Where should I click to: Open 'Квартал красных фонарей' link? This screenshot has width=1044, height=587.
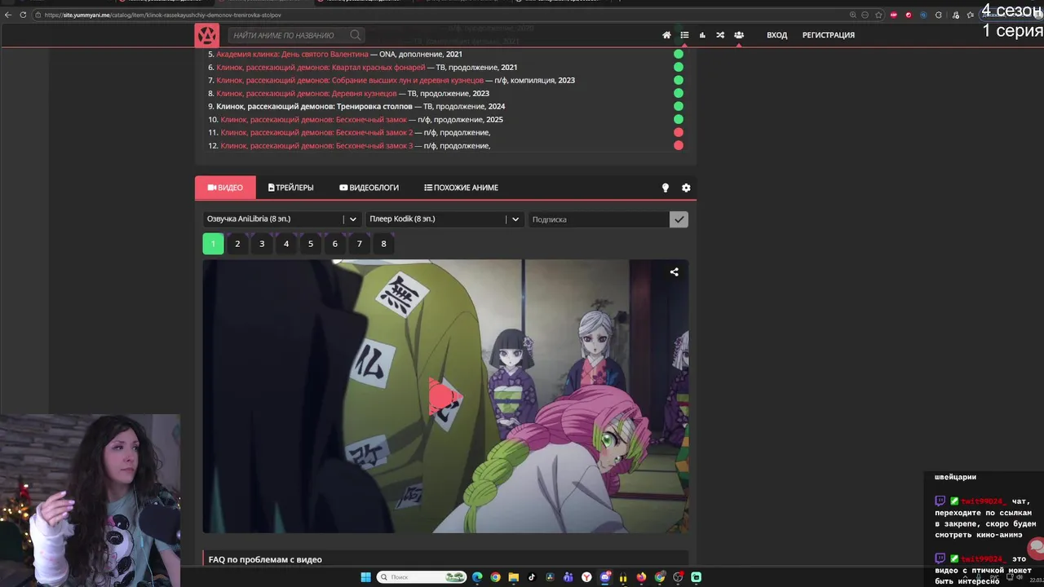pos(321,68)
